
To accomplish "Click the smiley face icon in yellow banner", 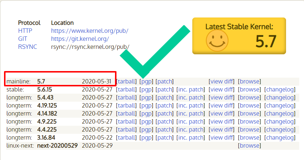I will pos(217,40).
